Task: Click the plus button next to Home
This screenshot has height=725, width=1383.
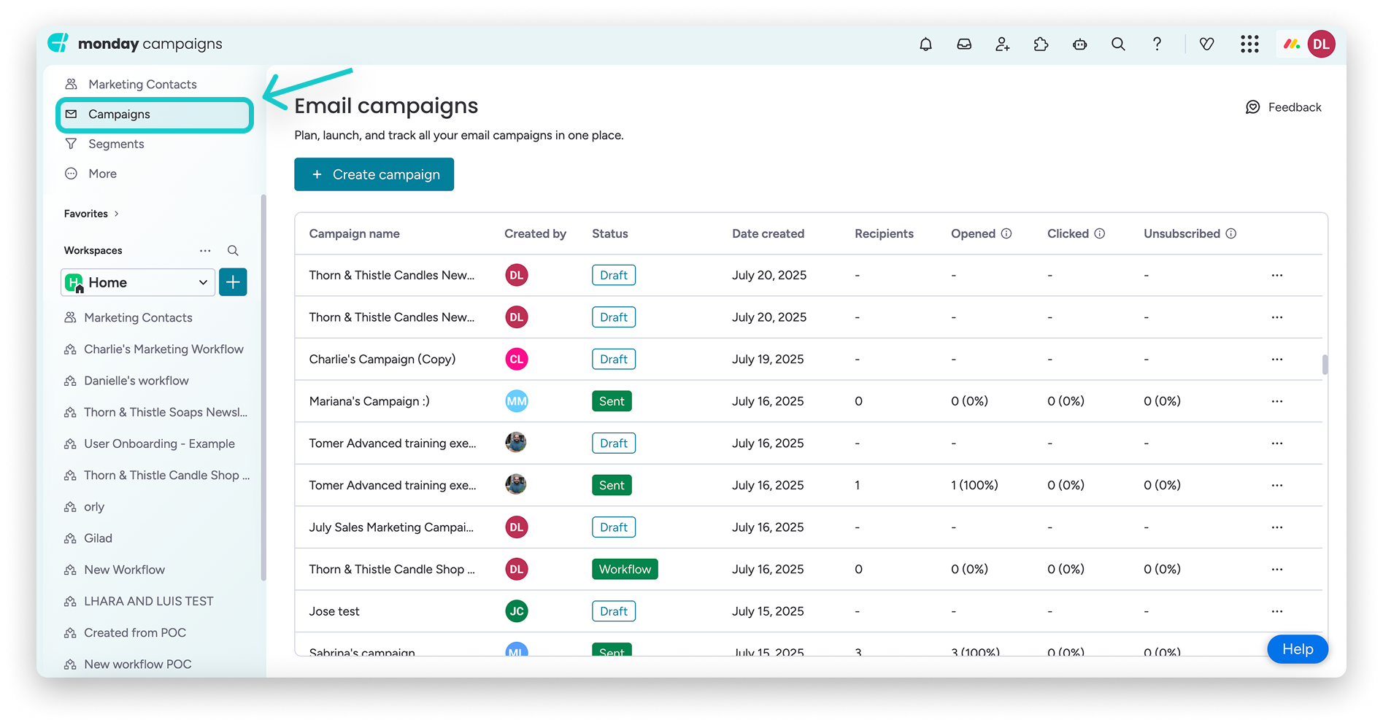Action: pos(233,282)
